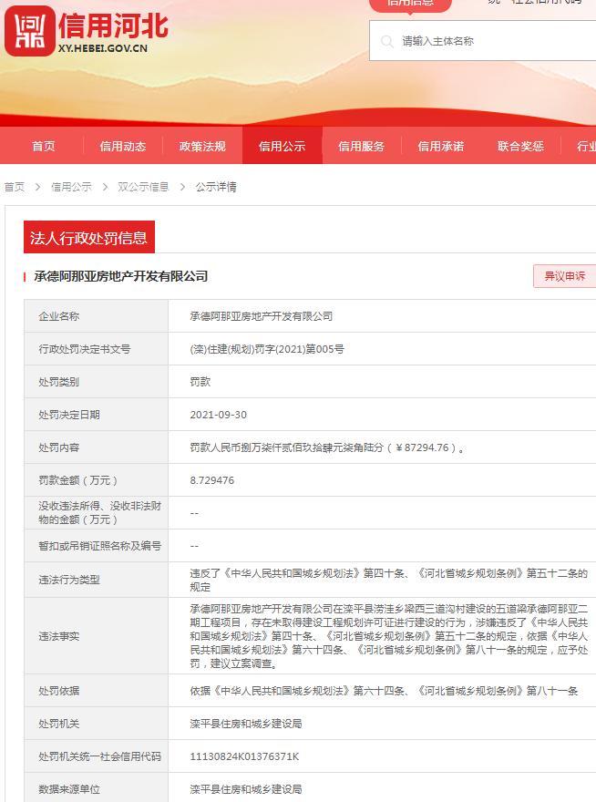Navigate to 联合奖惩 menu item
596x802 pixels.
coord(520,146)
